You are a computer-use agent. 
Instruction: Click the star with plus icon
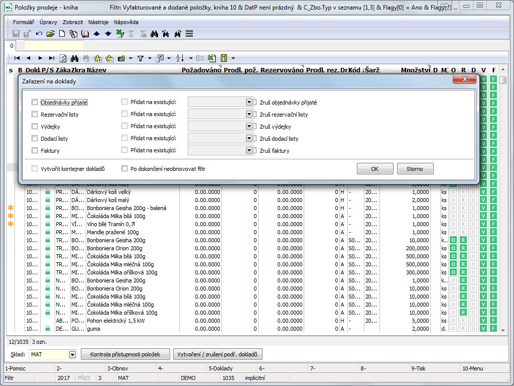coord(98,58)
